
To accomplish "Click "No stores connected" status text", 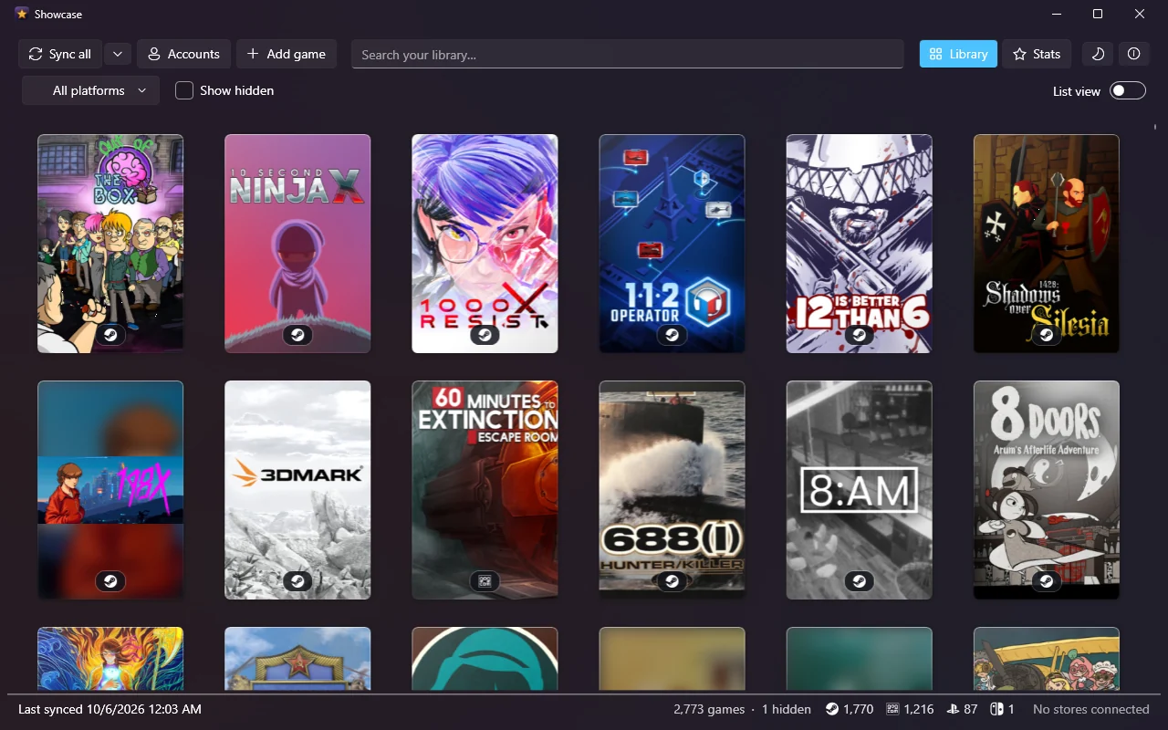I will pyautogui.click(x=1090, y=709).
